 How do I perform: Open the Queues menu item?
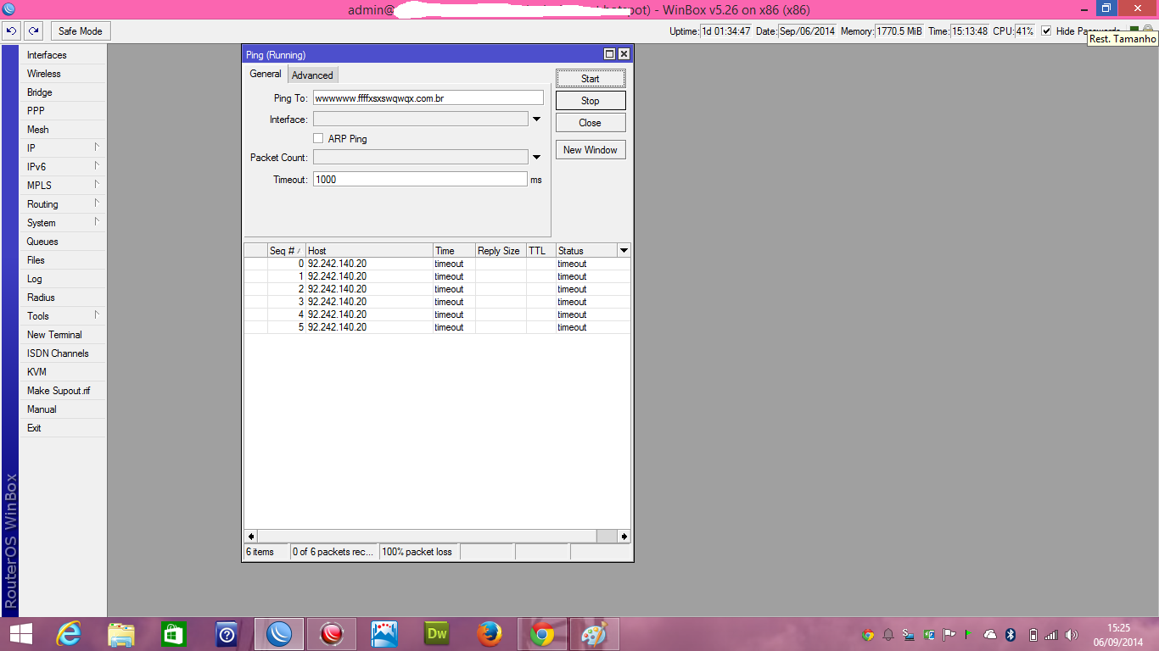(64, 242)
